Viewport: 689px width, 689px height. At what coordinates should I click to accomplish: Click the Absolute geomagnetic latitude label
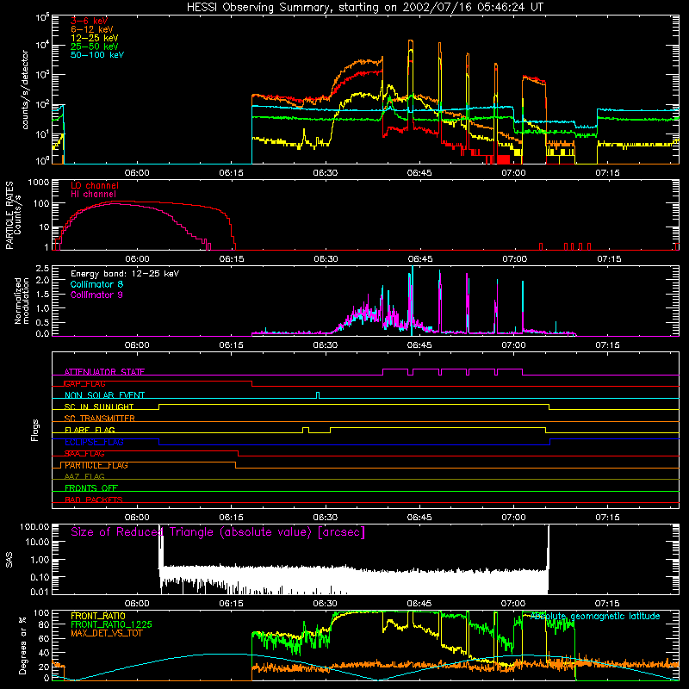click(x=595, y=617)
